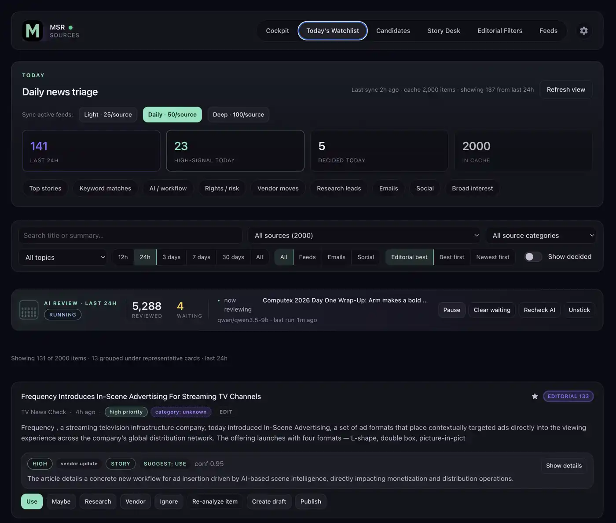Toggle the Show decided switch

pyautogui.click(x=533, y=257)
